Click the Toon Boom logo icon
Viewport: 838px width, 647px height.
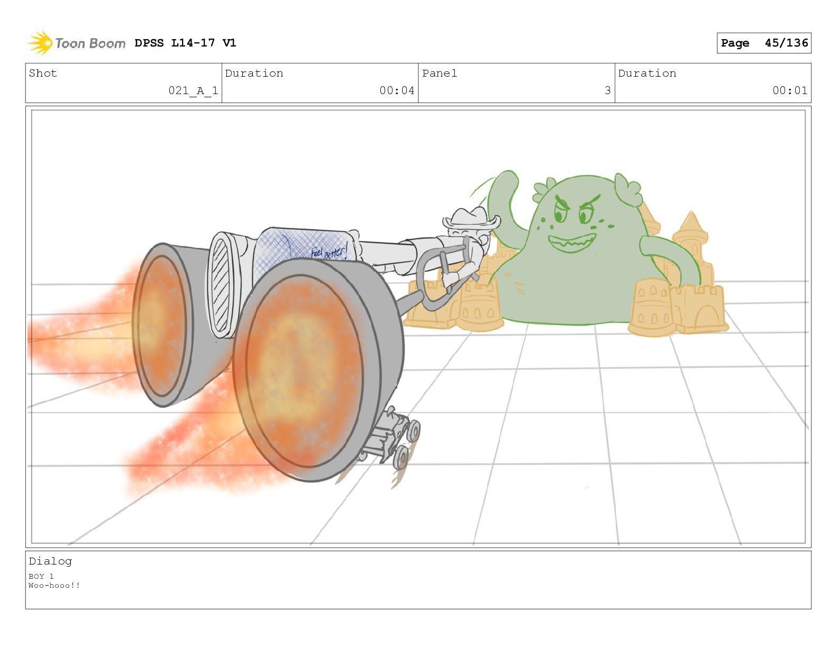point(40,43)
